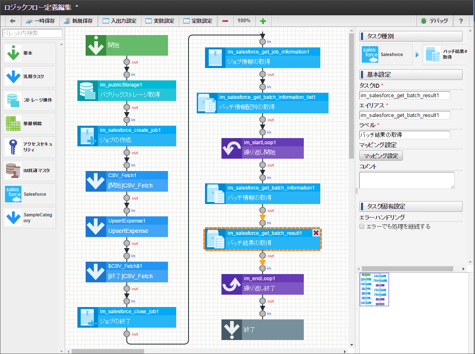Select the im_salesforce_create_job1 node
The width and height of the screenshot is (475, 354).
point(127,136)
